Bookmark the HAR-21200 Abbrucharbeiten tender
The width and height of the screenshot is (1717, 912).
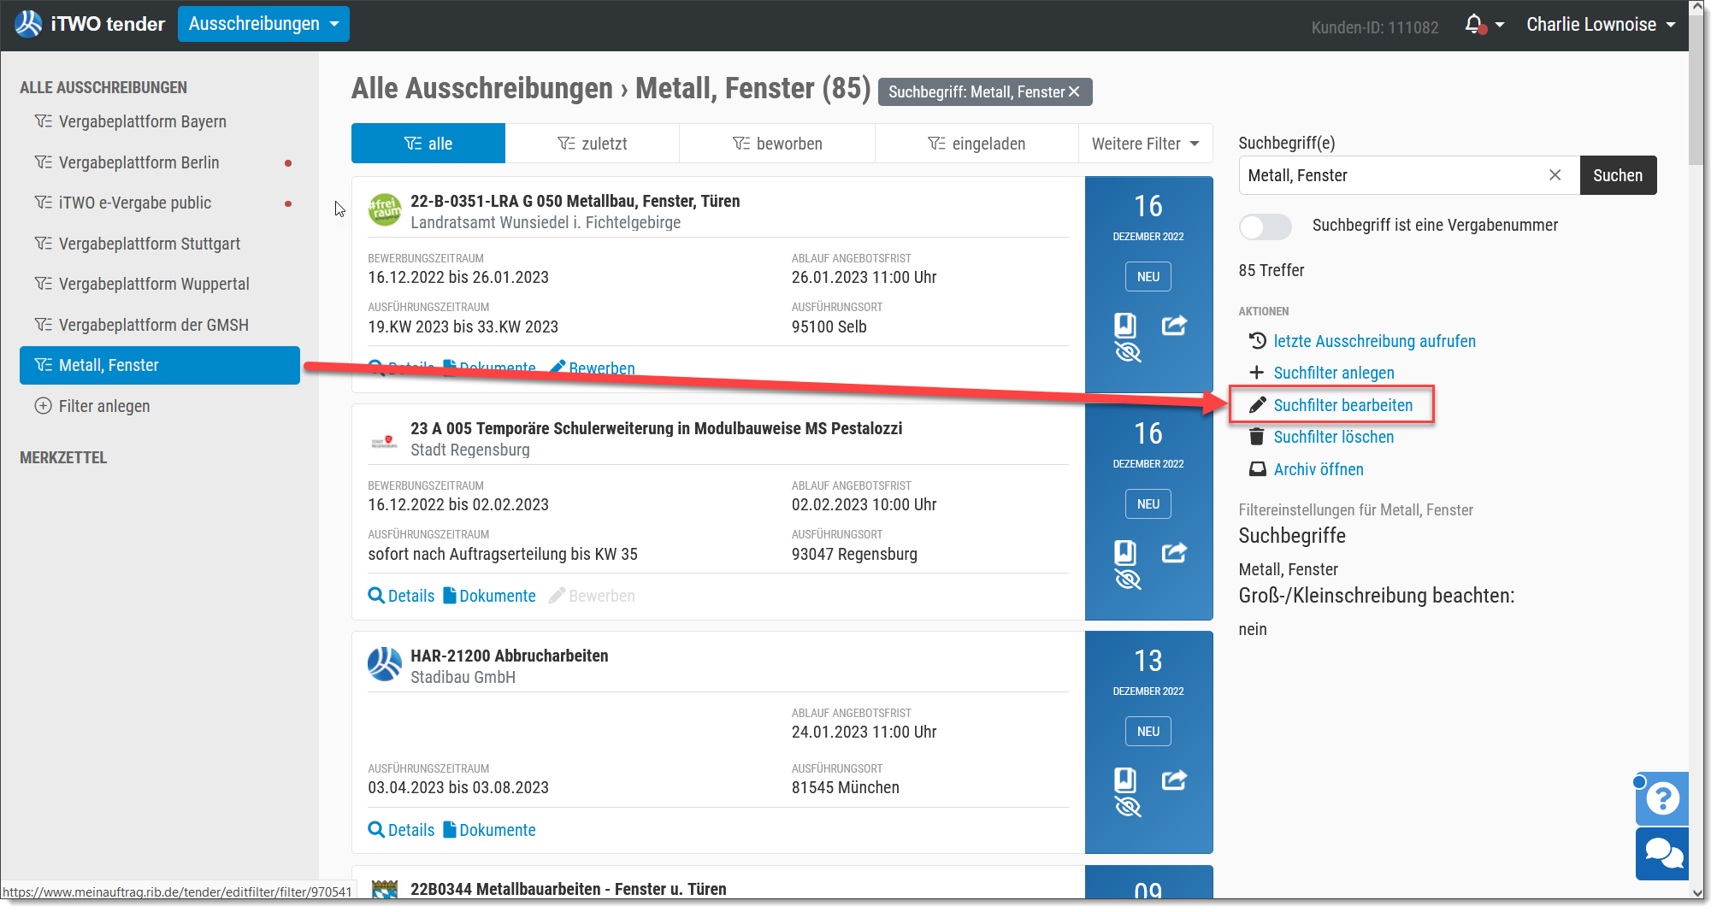tap(1125, 780)
